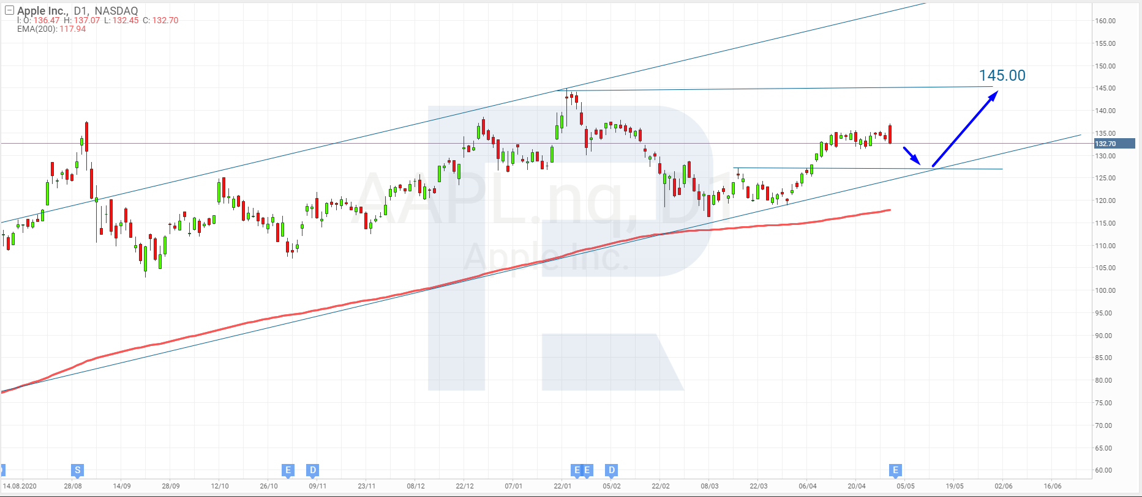The width and height of the screenshot is (1142, 497).
Task: Open the D dividend marker near 05/02
Action: pos(611,470)
